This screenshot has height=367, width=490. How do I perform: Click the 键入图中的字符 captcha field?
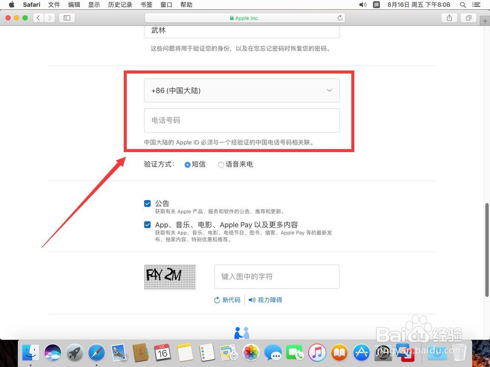pyautogui.click(x=277, y=276)
